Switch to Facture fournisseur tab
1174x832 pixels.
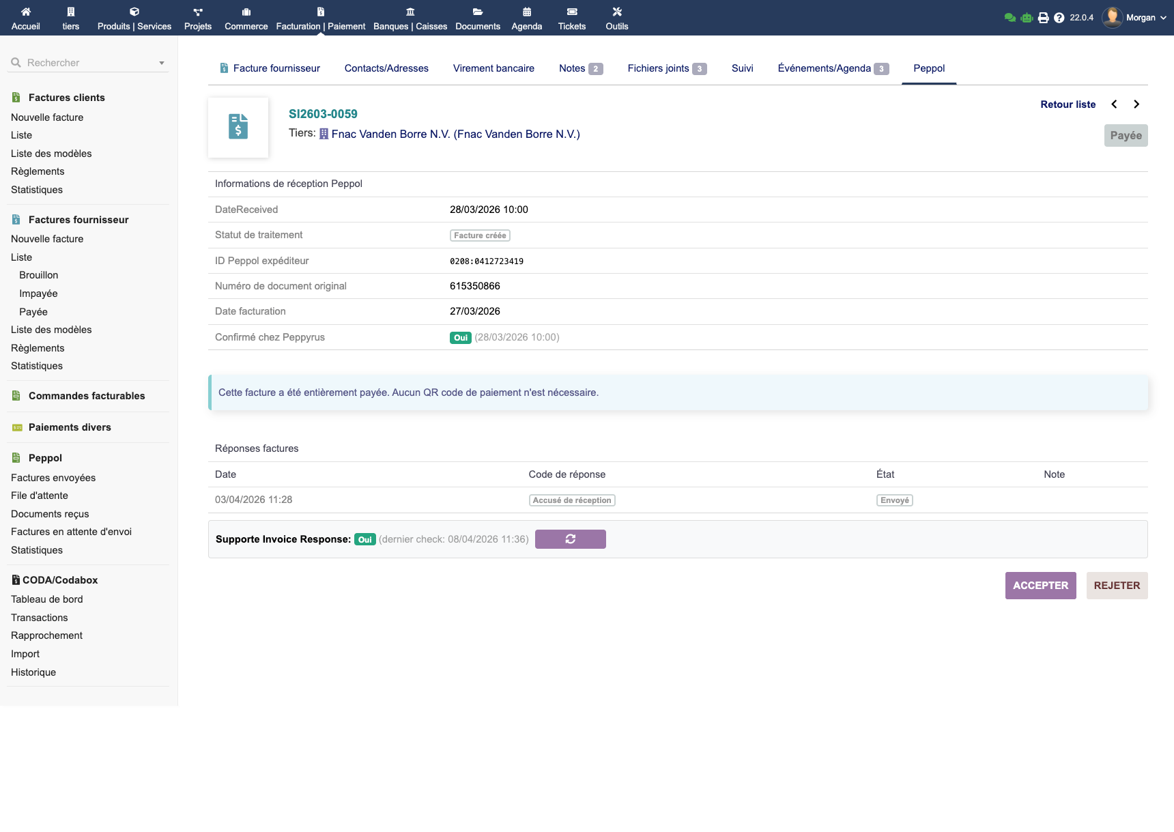(270, 68)
